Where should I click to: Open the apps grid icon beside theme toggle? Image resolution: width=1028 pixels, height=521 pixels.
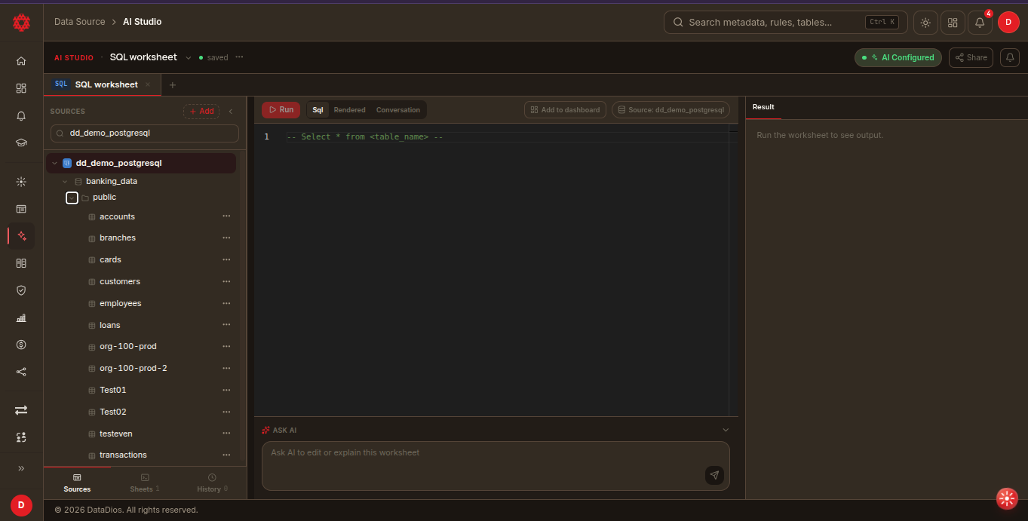[953, 23]
